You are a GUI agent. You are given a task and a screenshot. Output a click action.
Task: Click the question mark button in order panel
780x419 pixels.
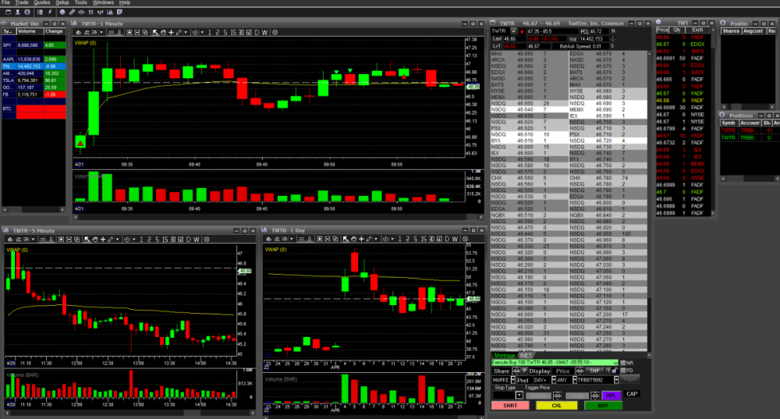click(608, 371)
